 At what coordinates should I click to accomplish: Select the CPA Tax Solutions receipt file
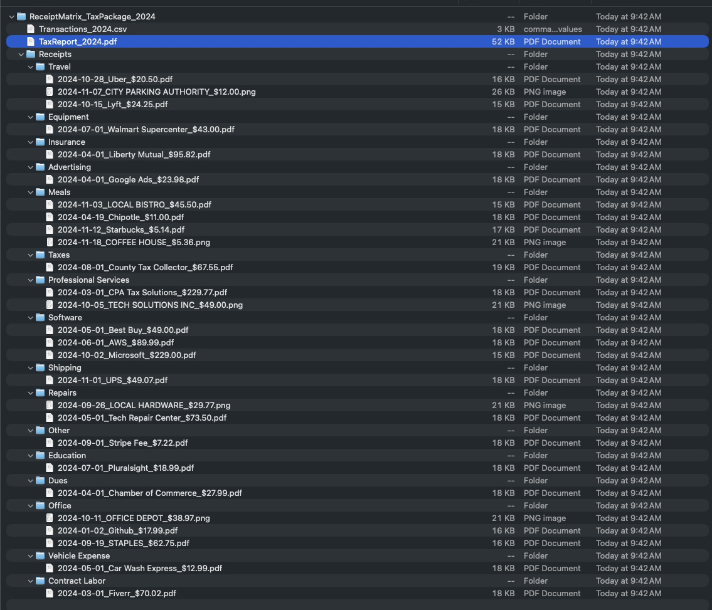(142, 292)
